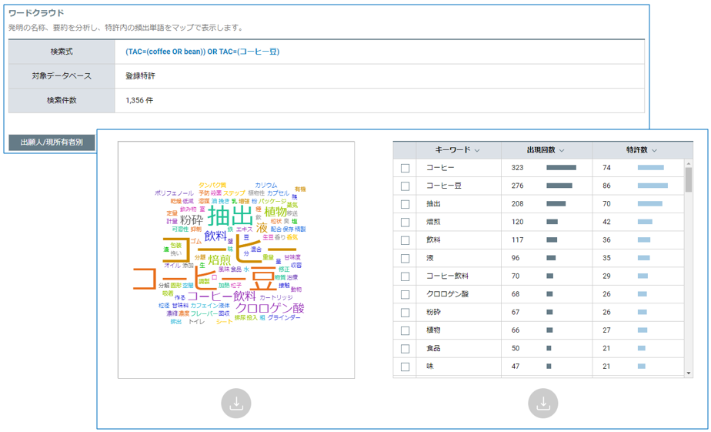The height and width of the screenshot is (432, 711).
Task: Click the コーヒー occurrence count bar
Action: [561, 168]
